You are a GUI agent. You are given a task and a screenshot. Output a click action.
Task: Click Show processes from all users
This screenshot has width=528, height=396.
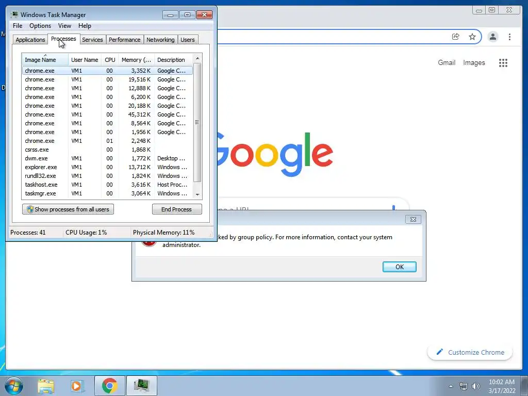[68, 209]
